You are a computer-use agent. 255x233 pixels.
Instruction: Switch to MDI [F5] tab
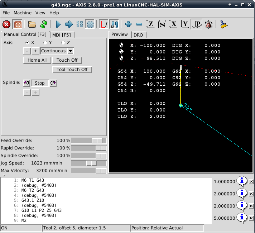[62, 35]
